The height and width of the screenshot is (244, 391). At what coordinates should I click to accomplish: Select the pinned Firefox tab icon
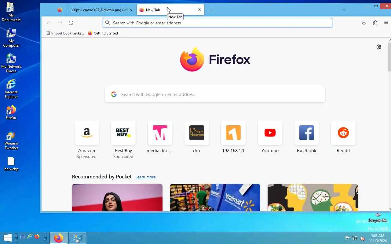click(60, 10)
